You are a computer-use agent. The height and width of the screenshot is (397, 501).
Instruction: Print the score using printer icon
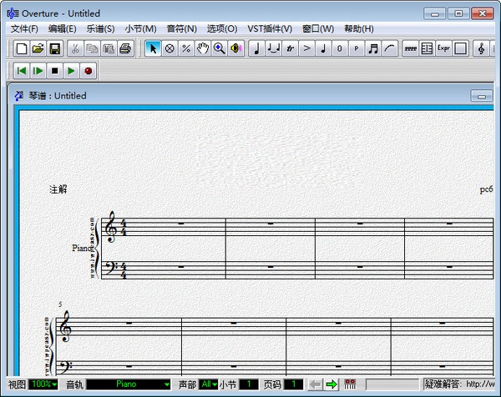click(125, 49)
